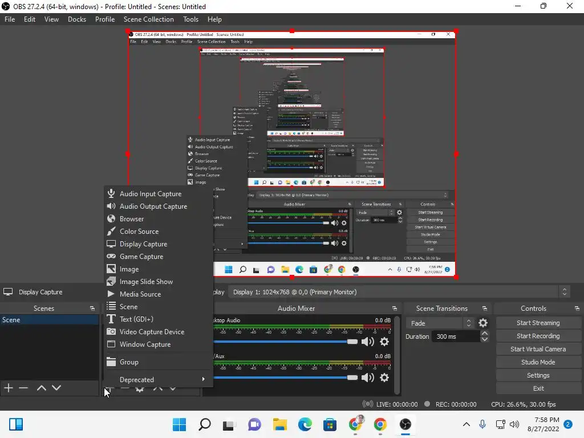Undock the Scenes panel
This screenshot has height=438, width=584.
(x=92, y=309)
